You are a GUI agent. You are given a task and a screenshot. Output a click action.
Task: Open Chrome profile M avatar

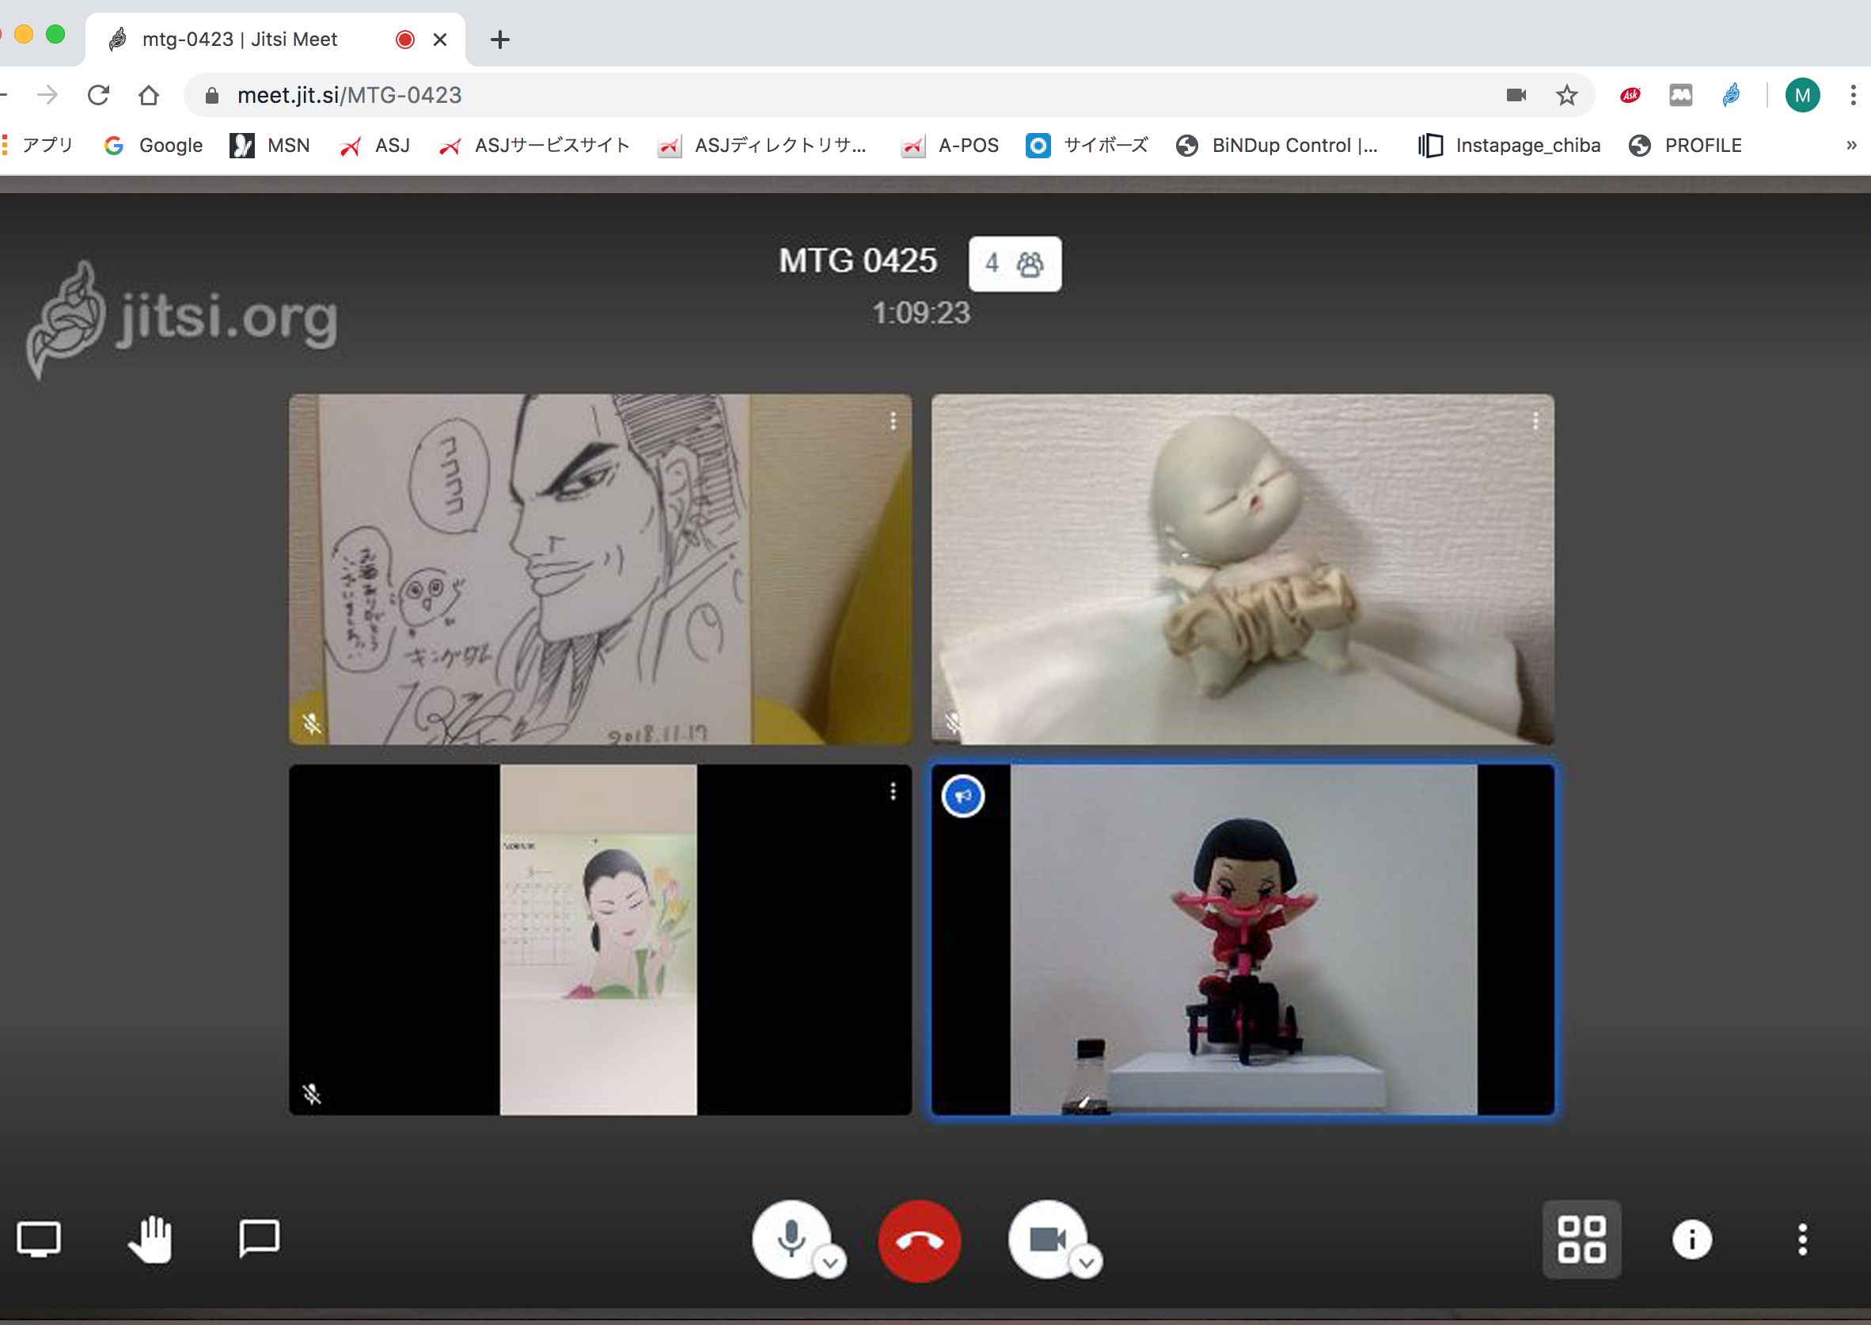coord(1802,96)
